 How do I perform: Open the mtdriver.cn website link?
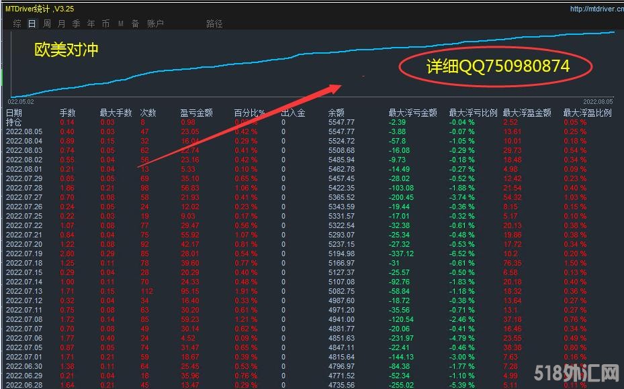pos(595,9)
